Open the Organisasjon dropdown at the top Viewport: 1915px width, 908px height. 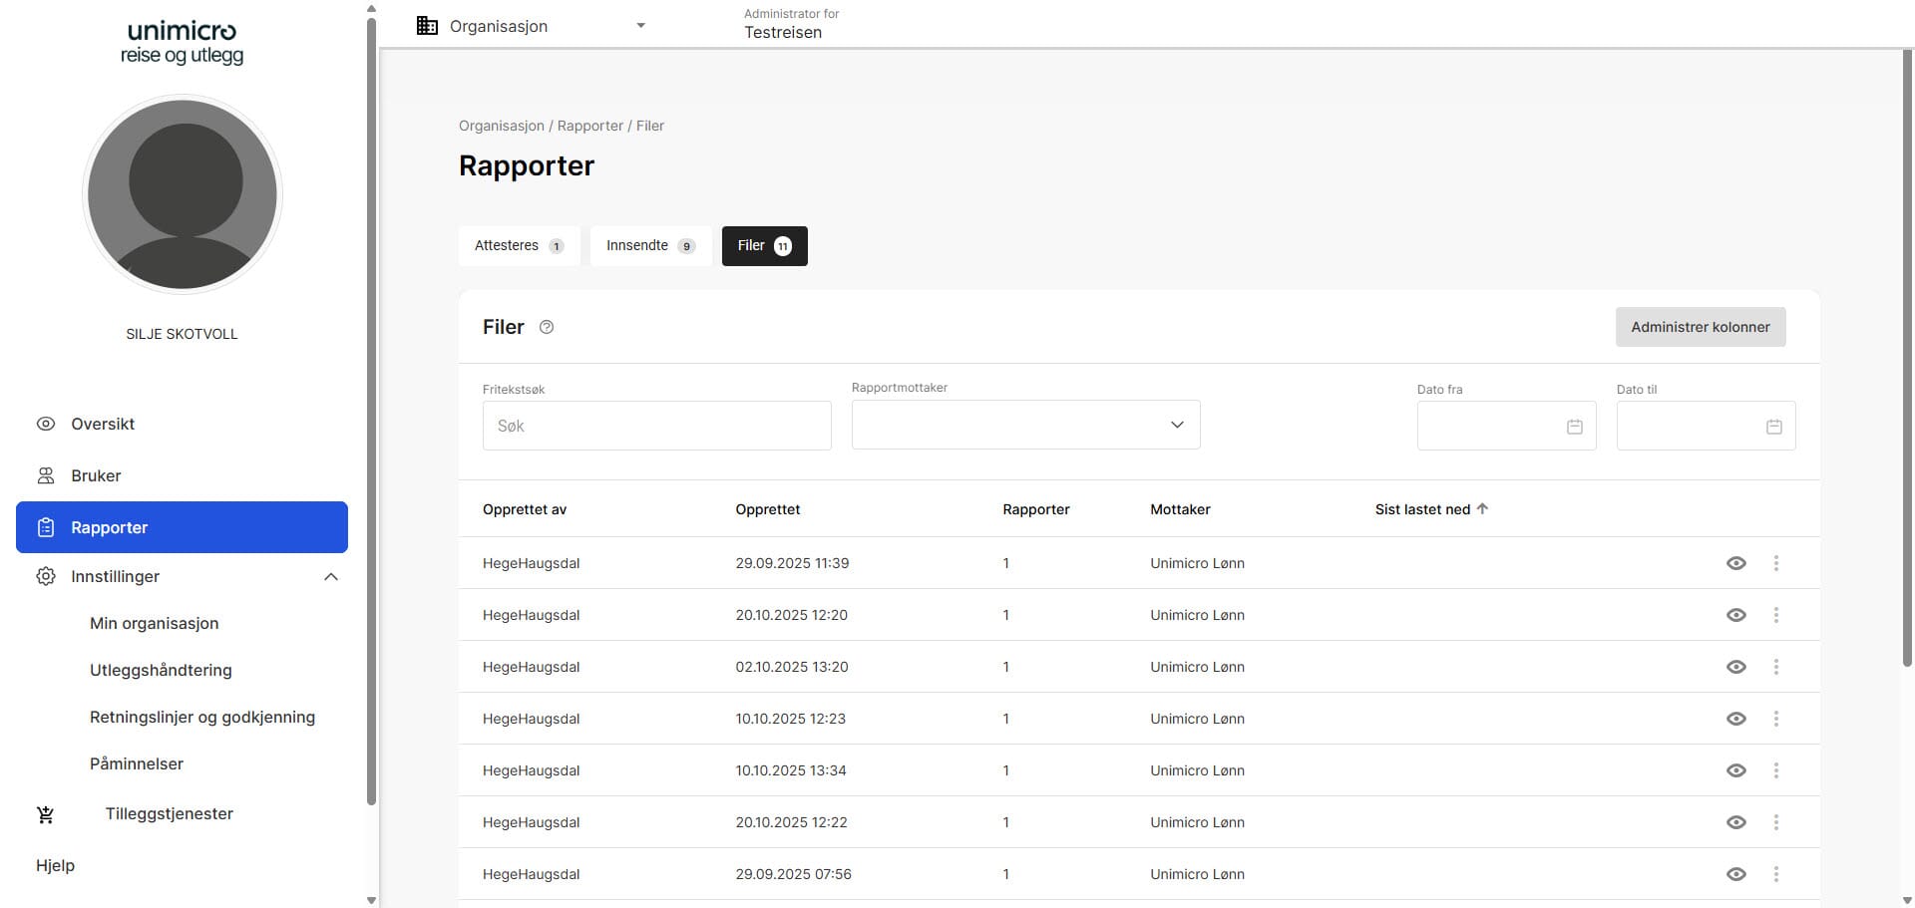point(640,26)
